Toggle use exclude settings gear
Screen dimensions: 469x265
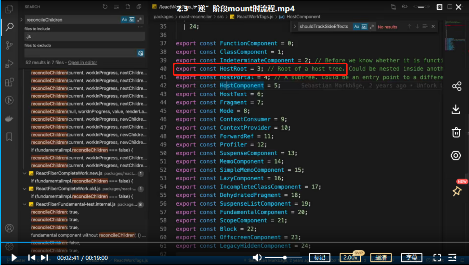coord(141,53)
